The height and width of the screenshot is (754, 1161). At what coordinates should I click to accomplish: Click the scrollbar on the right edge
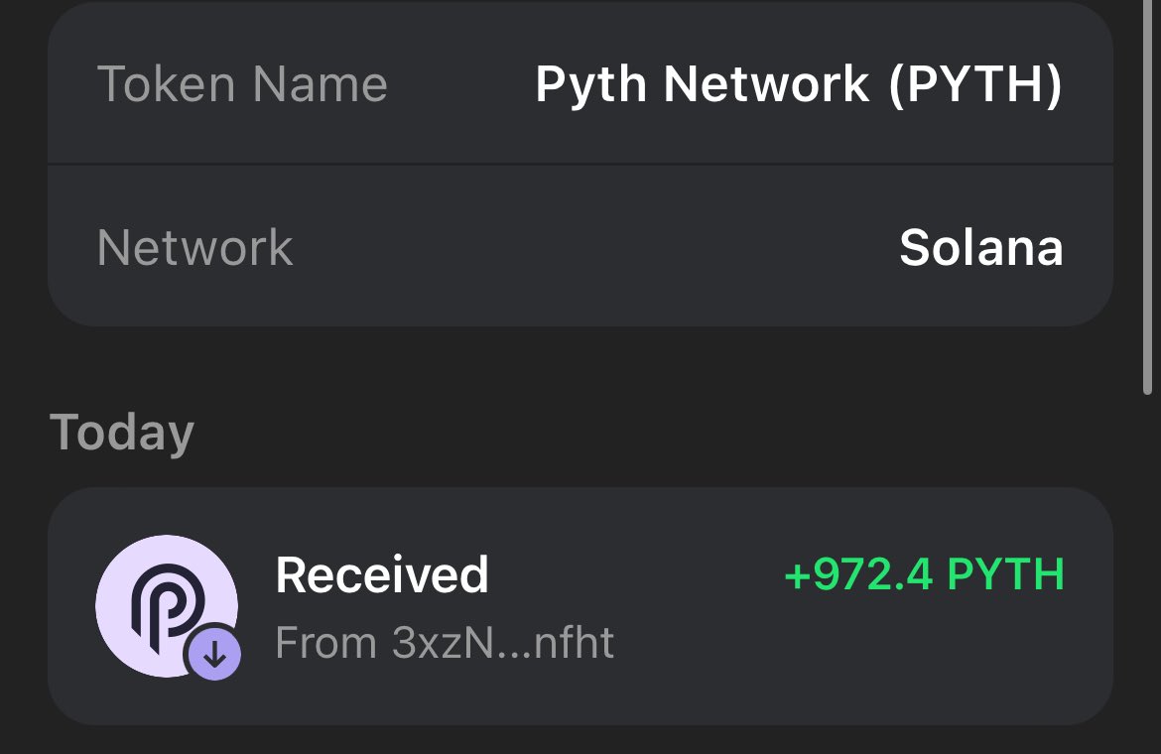click(1149, 198)
